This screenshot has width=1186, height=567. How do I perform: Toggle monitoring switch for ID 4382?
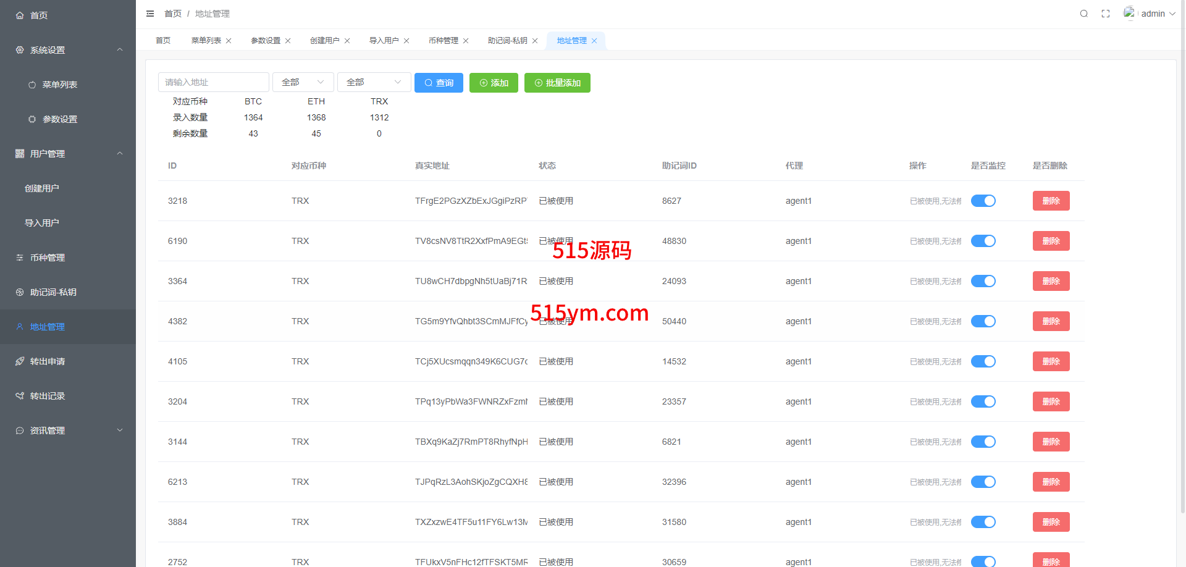983,321
